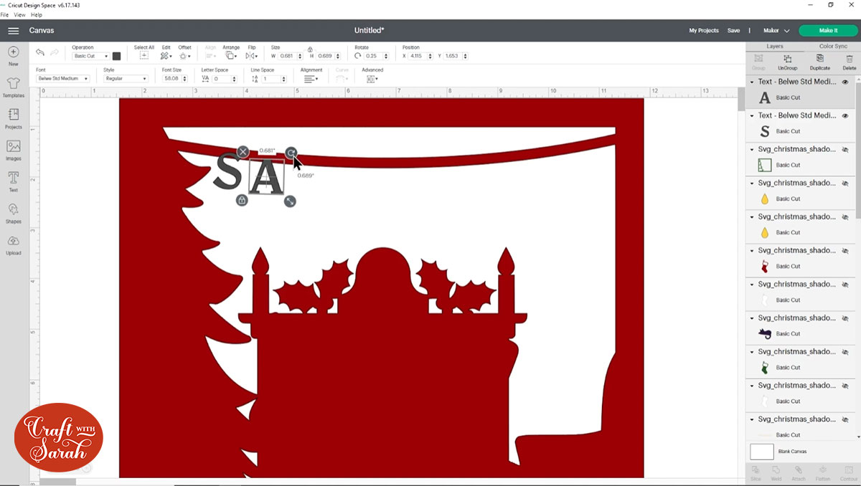Screen dimensions: 861x486
Task: Click the color swatch beside Operation
Action: pos(117,56)
